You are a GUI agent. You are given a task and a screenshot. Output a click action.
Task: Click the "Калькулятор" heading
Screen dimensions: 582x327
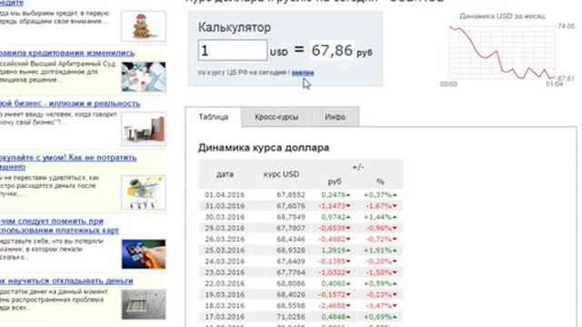click(x=235, y=27)
